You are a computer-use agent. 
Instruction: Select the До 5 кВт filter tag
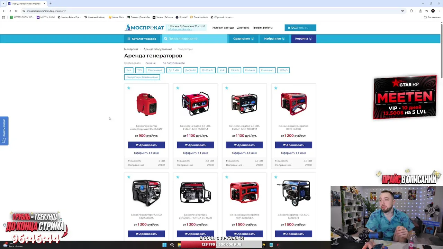[190, 70]
